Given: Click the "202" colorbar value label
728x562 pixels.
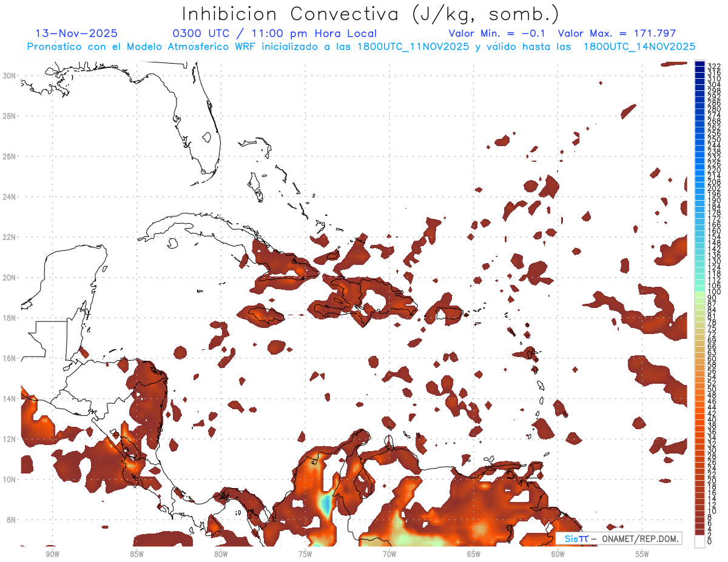Looking at the screenshot, I should tap(714, 188).
